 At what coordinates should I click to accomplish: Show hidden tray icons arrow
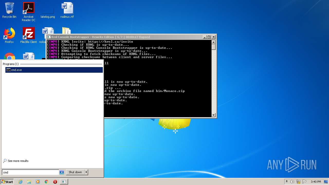[x=287, y=182]
